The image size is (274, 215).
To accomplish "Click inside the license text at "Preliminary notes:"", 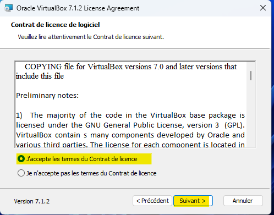I will (x=47, y=96).
